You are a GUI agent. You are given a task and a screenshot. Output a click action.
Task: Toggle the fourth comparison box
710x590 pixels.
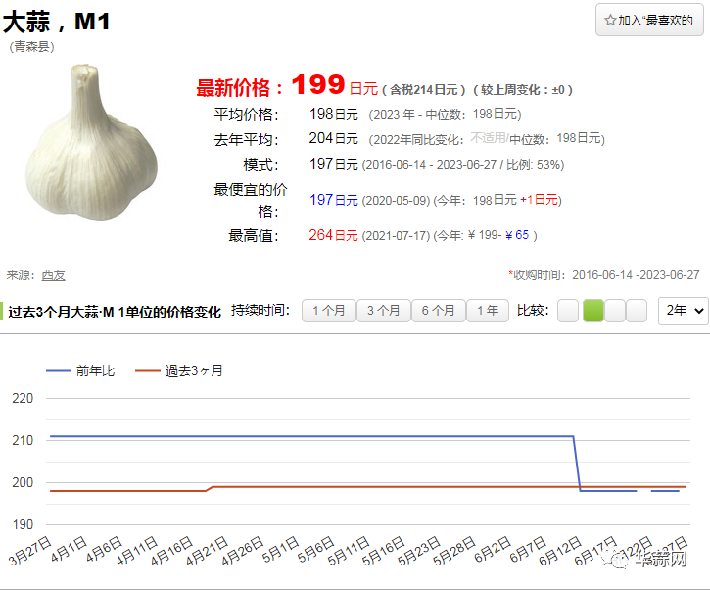click(x=637, y=311)
